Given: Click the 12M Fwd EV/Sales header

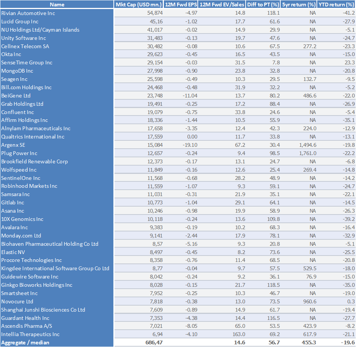Looking at the screenshot, I should click(222, 5).
